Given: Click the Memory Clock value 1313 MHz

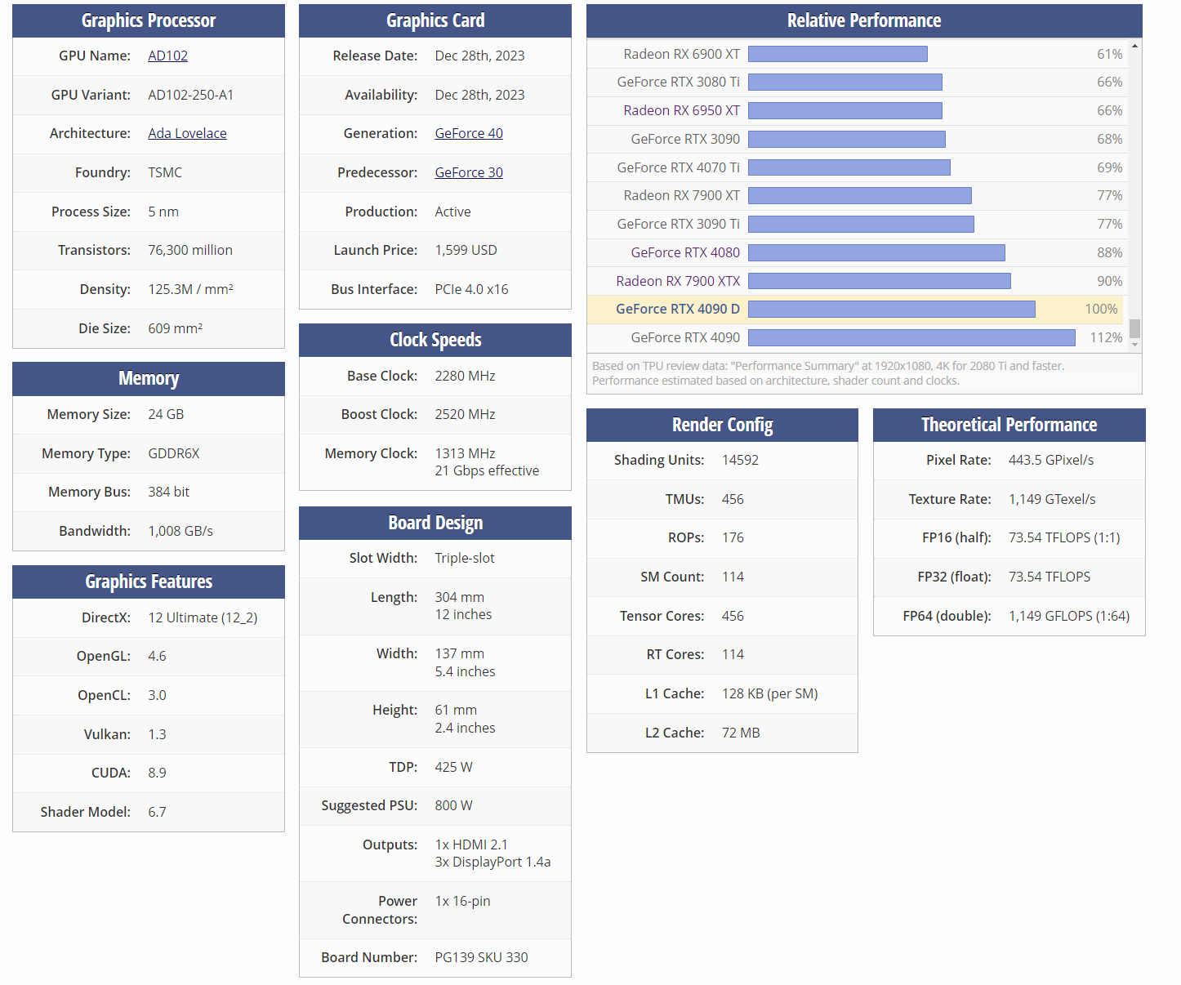Looking at the screenshot, I should coord(466,453).
